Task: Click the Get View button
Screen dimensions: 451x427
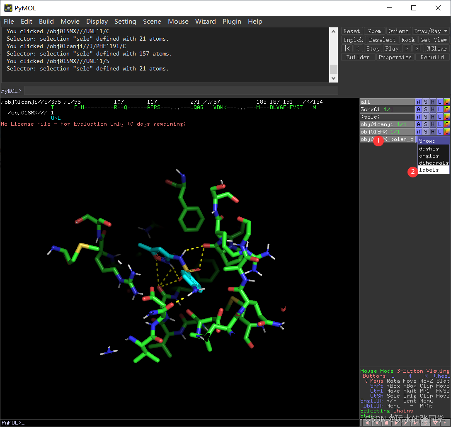Action: [x=434, y=40]
